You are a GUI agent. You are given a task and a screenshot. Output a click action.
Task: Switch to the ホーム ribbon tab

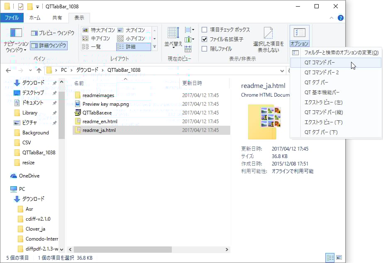coord(35,17)
